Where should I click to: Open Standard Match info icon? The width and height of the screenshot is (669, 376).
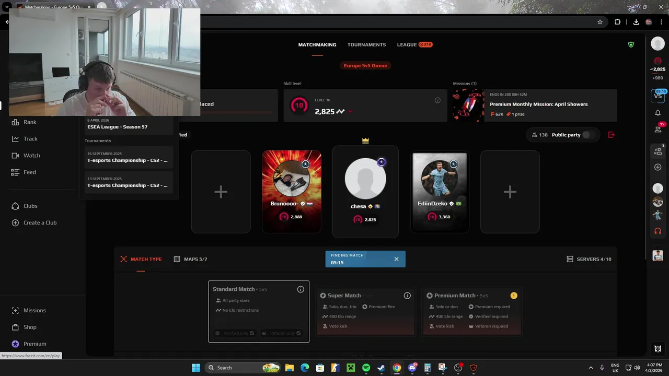pyautogui.click(x=301, y=289)
